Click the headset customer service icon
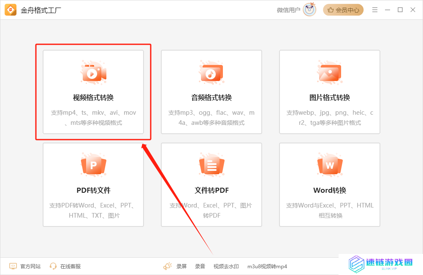423x275 pixels. (x=53, y=267)
